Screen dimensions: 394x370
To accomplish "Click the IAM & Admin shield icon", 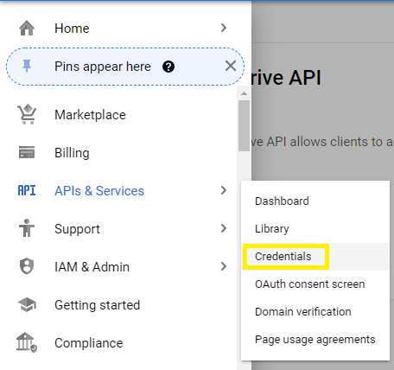I will [27, 266].
